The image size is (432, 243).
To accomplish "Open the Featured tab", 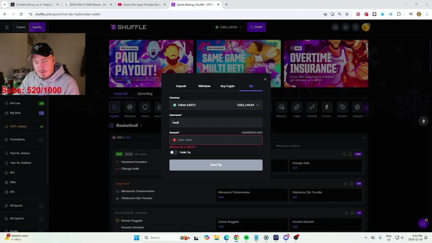I will coord(120,93).
